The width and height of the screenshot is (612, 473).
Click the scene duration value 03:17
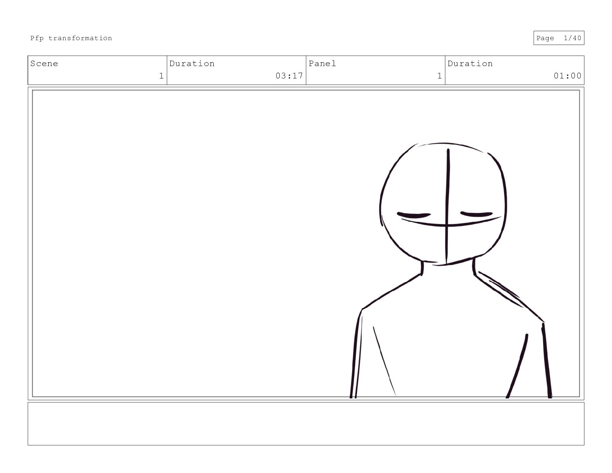click(x=289, y=76)
